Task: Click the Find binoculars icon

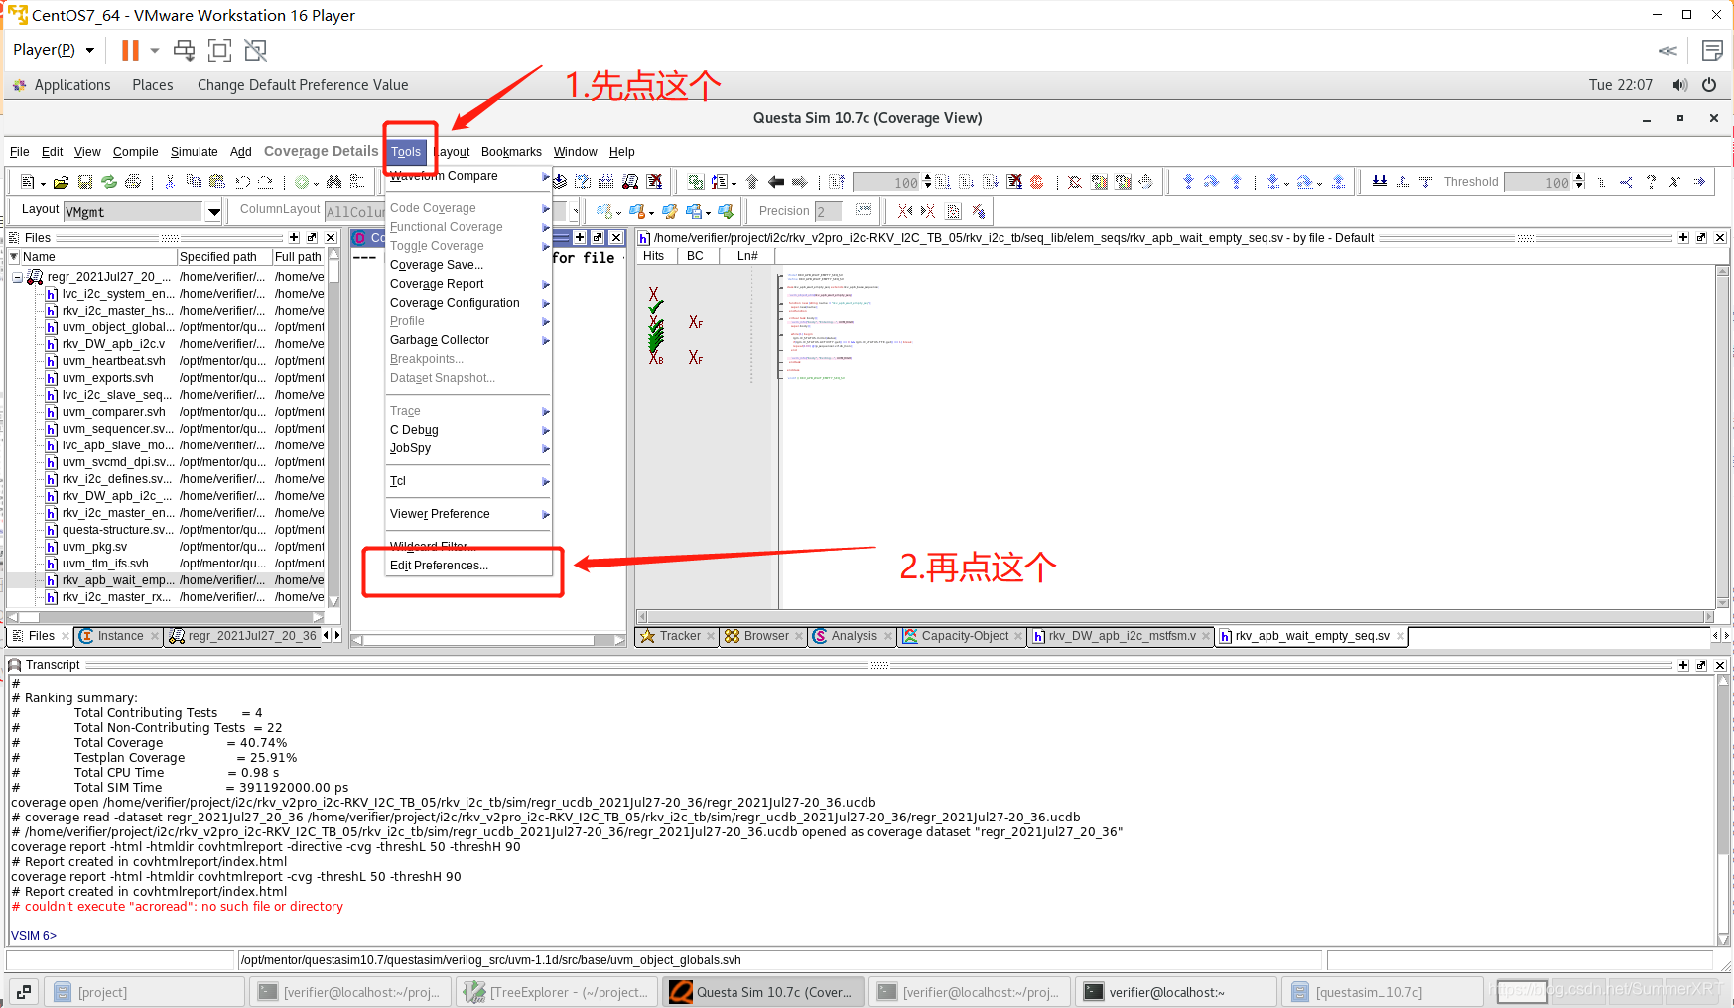Action: [333, 182]
